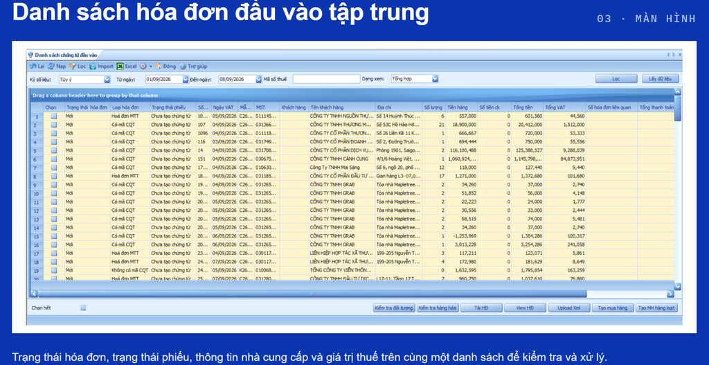Click the Tải HĐ button
Screen dimensions: 709x365
point(482,308)
